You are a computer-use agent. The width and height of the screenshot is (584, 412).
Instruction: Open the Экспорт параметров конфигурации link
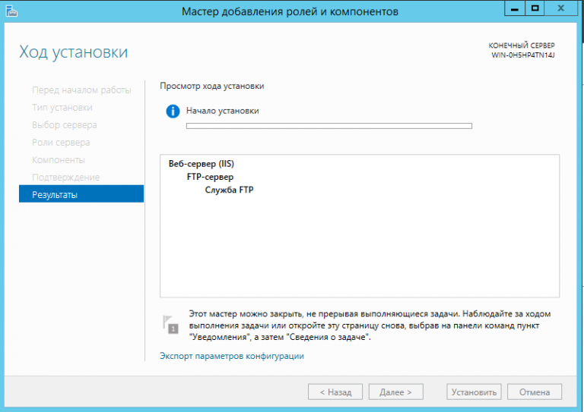(x=232, y=356)
